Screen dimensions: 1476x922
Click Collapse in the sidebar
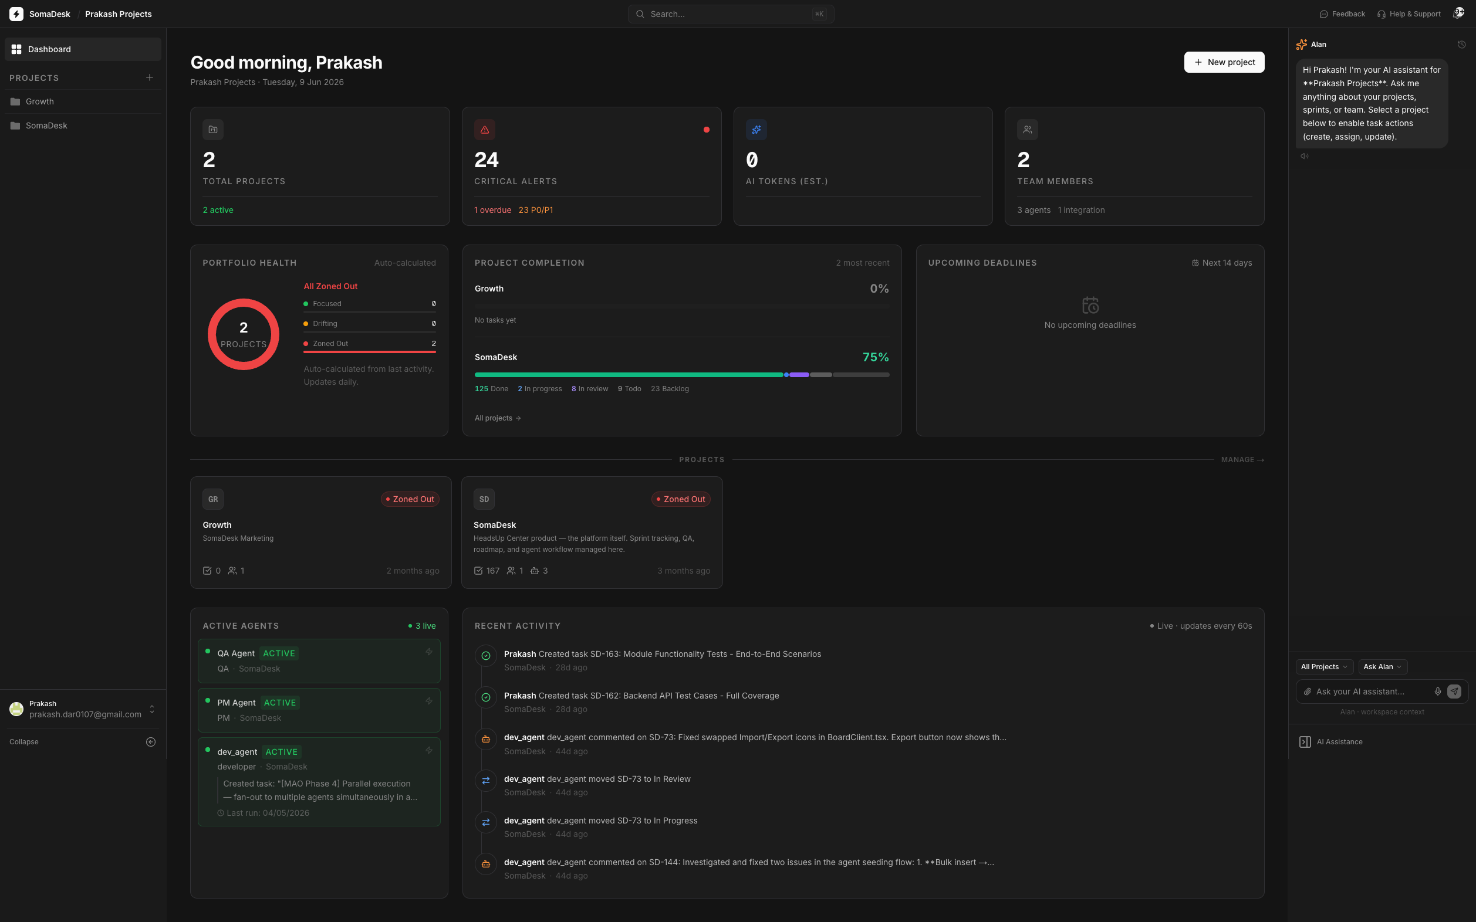[24, 742]
